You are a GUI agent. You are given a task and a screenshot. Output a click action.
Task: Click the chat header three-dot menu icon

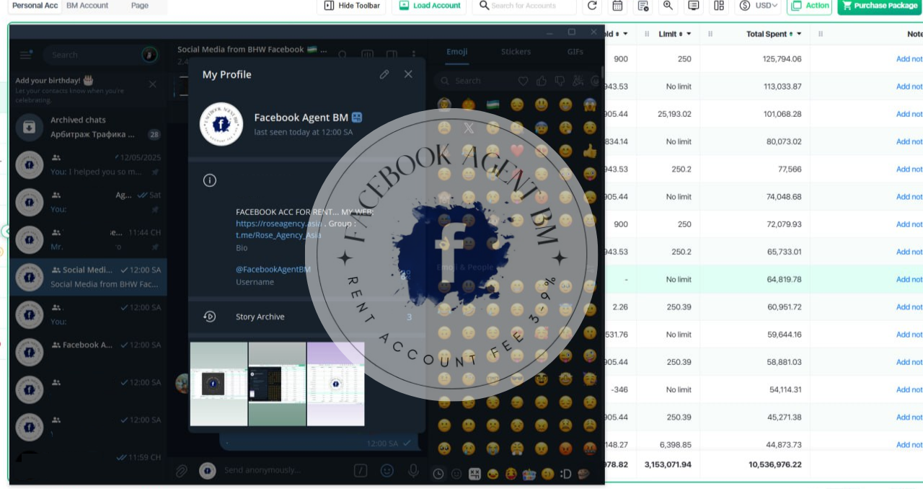(x=413, y=55)
